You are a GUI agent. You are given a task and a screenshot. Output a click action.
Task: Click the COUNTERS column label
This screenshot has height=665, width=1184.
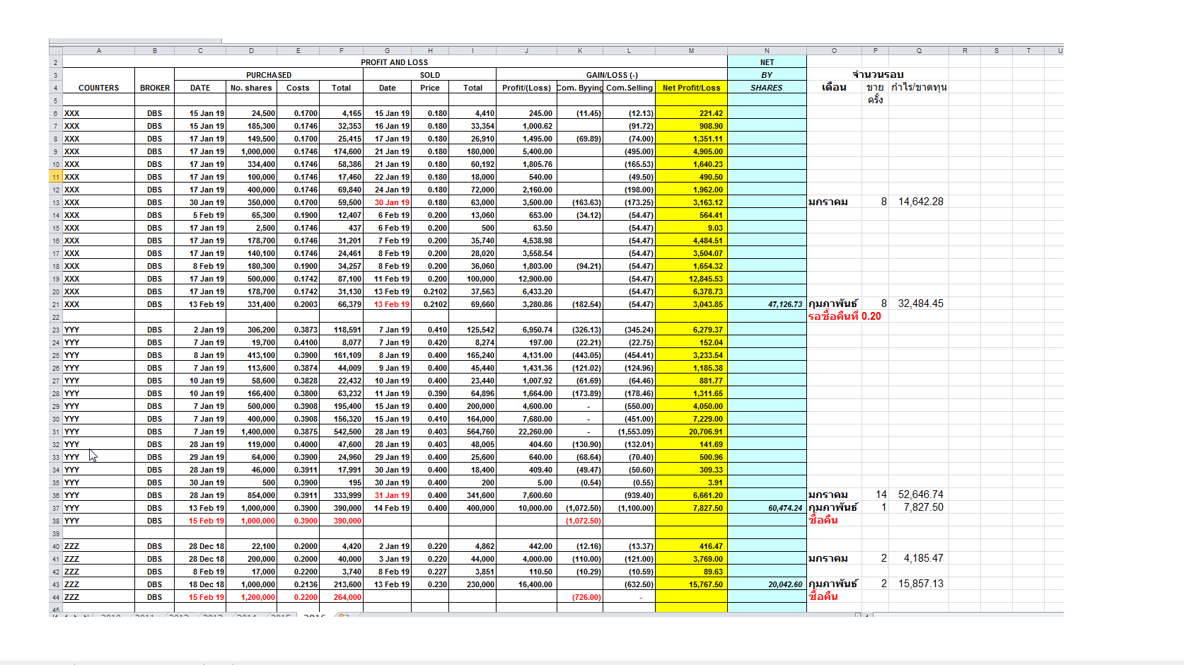point(99,88)
